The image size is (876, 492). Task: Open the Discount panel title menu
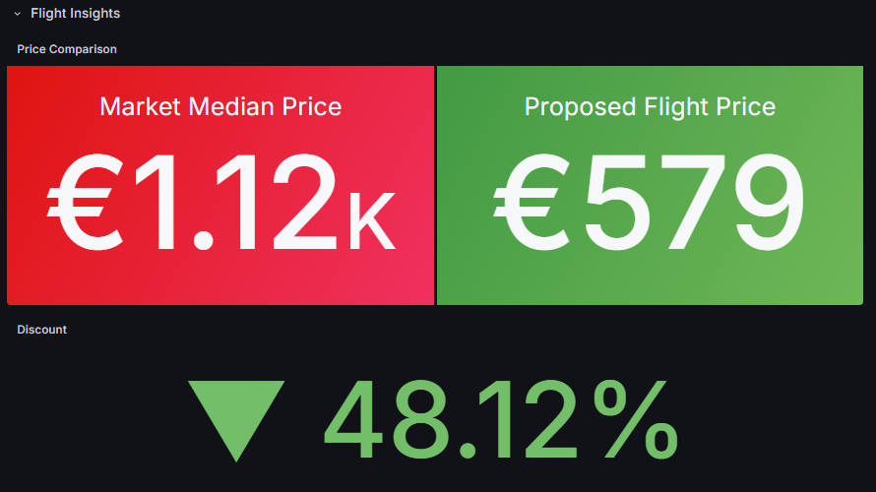(42, 330)
